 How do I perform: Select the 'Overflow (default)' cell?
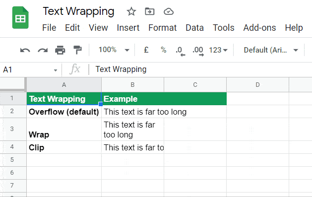pyautogui.click(x=64, y=112)
